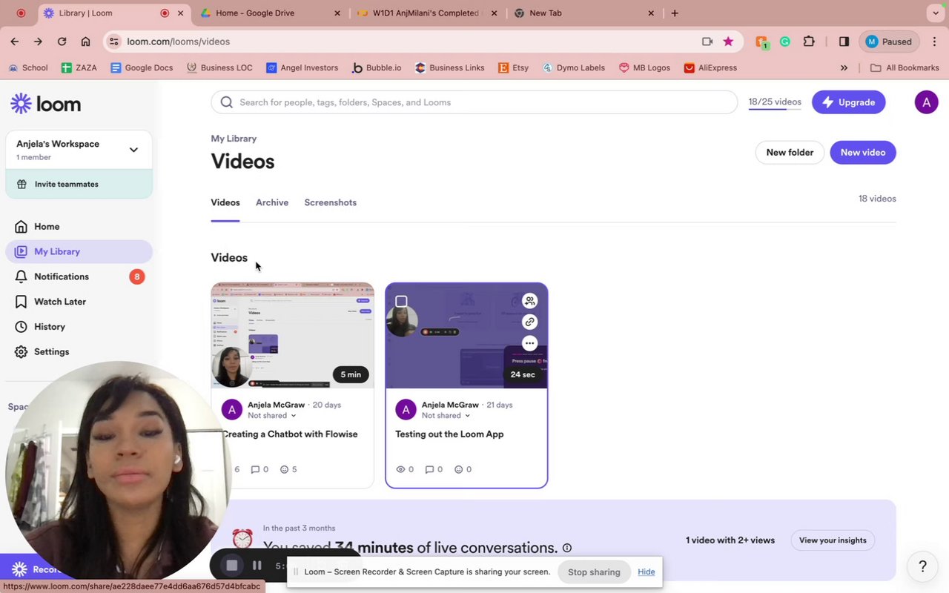Click the My Library breadcrumb
949x593 pixels.
tap(234, 139)
